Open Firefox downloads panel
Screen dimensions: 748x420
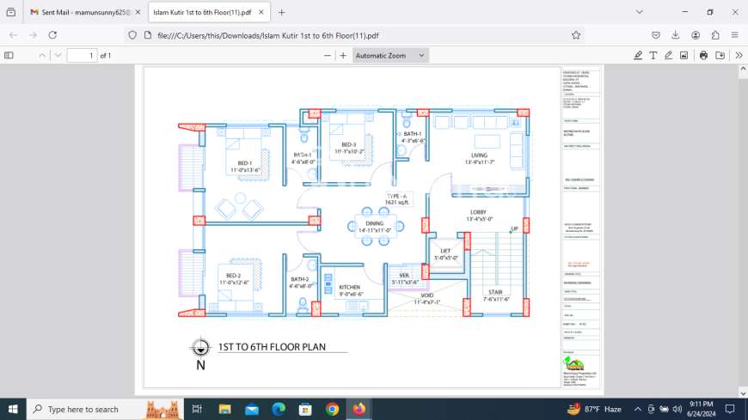[676, 35]
